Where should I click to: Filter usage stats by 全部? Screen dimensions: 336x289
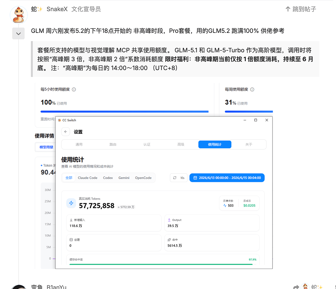pos(69,178)
